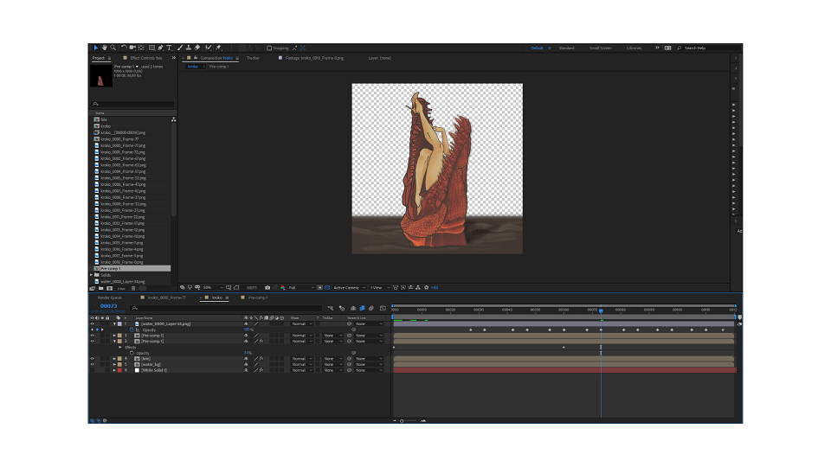The image size is (831, 467).
Task: Select the Selection arrow tool
Action: (96, 48)
